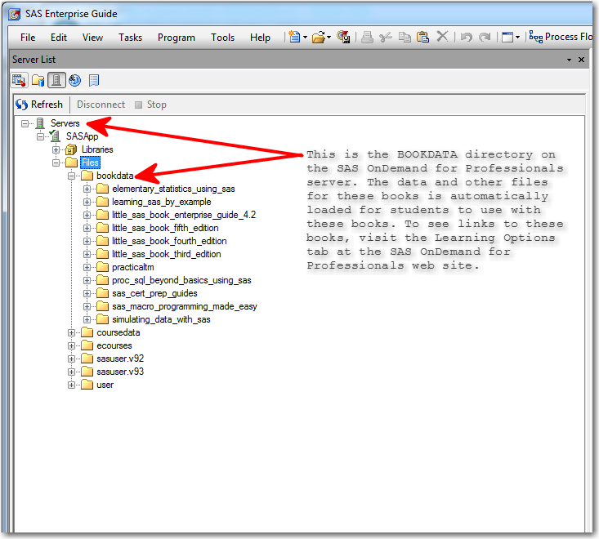599x539 pixels.
Task: Expand the Libraries node
Action: (56, 149)
